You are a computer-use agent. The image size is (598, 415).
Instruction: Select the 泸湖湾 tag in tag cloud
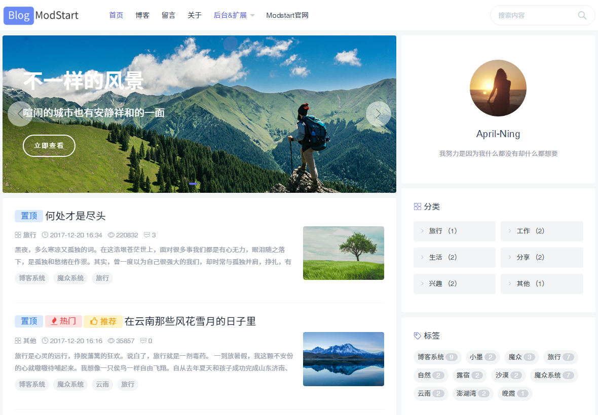point(472,393)
